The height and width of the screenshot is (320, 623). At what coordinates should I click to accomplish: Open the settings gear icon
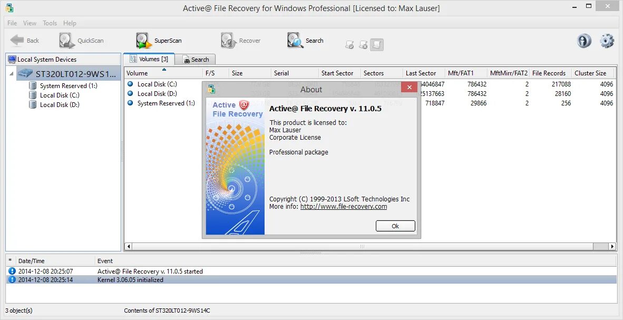click(607, 41)
